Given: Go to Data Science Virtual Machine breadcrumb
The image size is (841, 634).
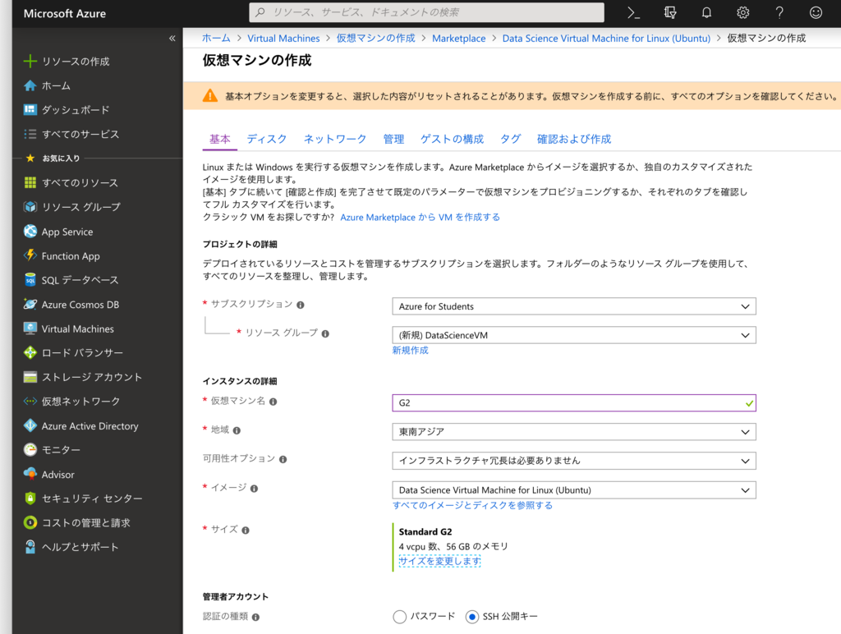Looking at the screenshot, I should pos(606,38).
